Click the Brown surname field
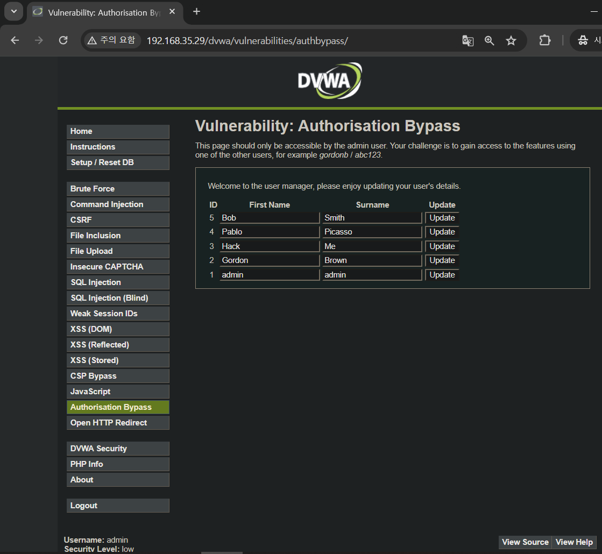602x554 pixels. [x=372, y=260]
